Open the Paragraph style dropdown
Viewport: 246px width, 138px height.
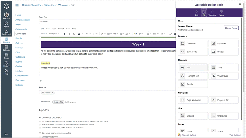[54, 33]
